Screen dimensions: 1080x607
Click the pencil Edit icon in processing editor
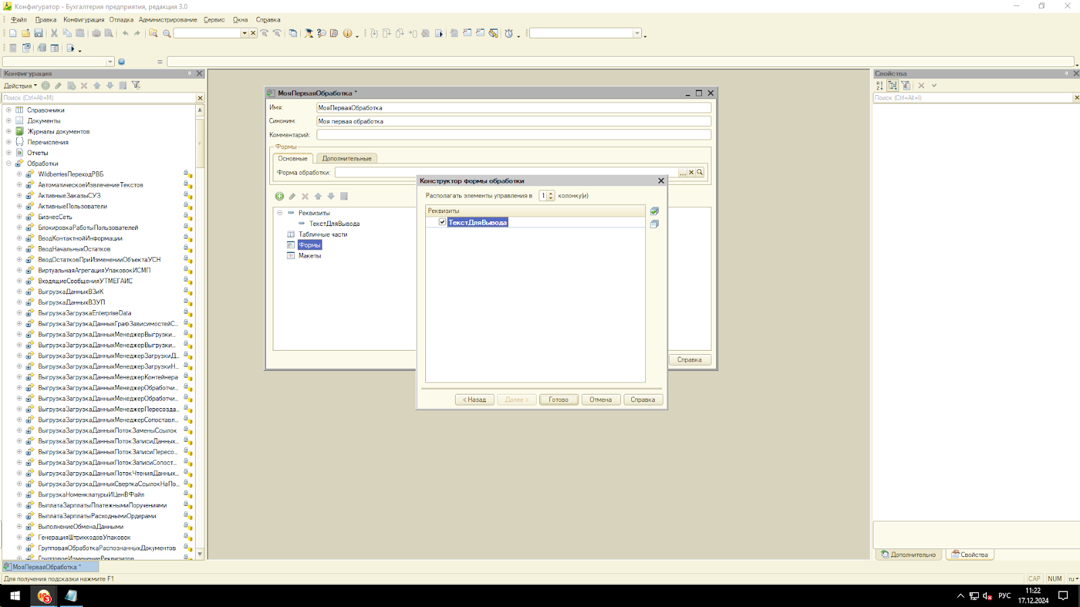click(292, 196)
